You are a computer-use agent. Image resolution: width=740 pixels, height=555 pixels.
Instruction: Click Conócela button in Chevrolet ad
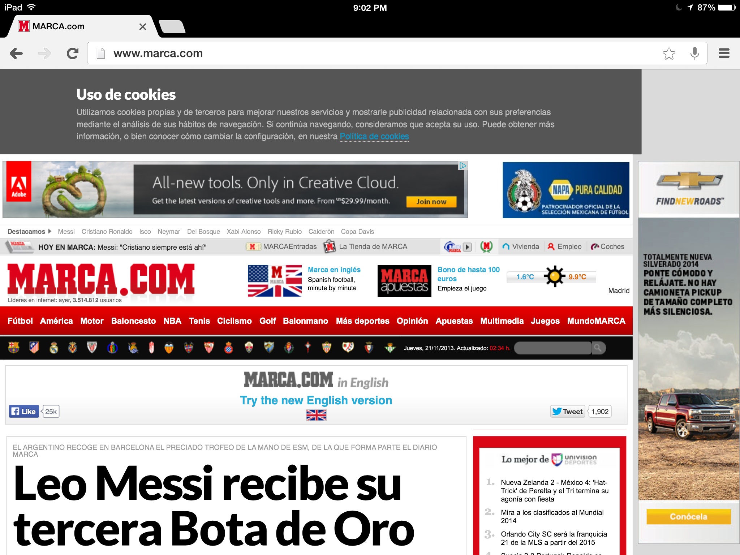689,516
